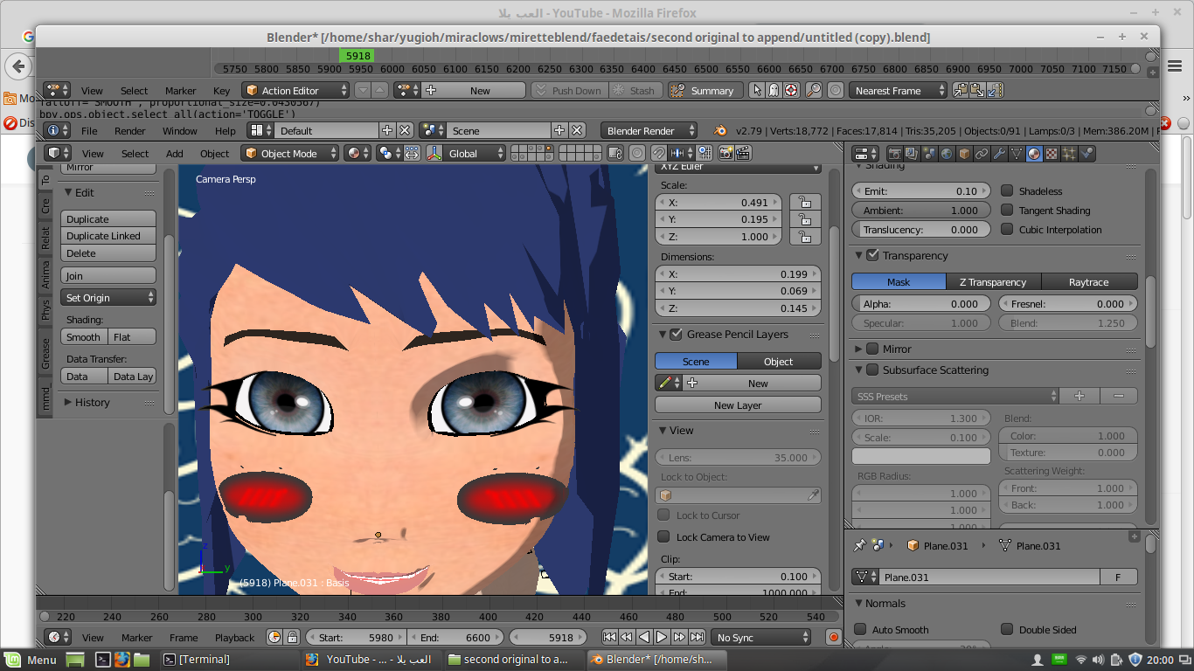Open the Particles properties tab (sparkles icon)
Screen dimensions: 1194x671
[x=1069, y=154]
